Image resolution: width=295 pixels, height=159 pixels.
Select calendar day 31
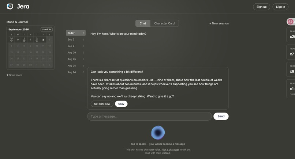click(18, 39)
